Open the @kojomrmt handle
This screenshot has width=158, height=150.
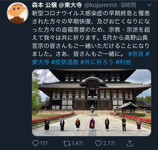100,5
